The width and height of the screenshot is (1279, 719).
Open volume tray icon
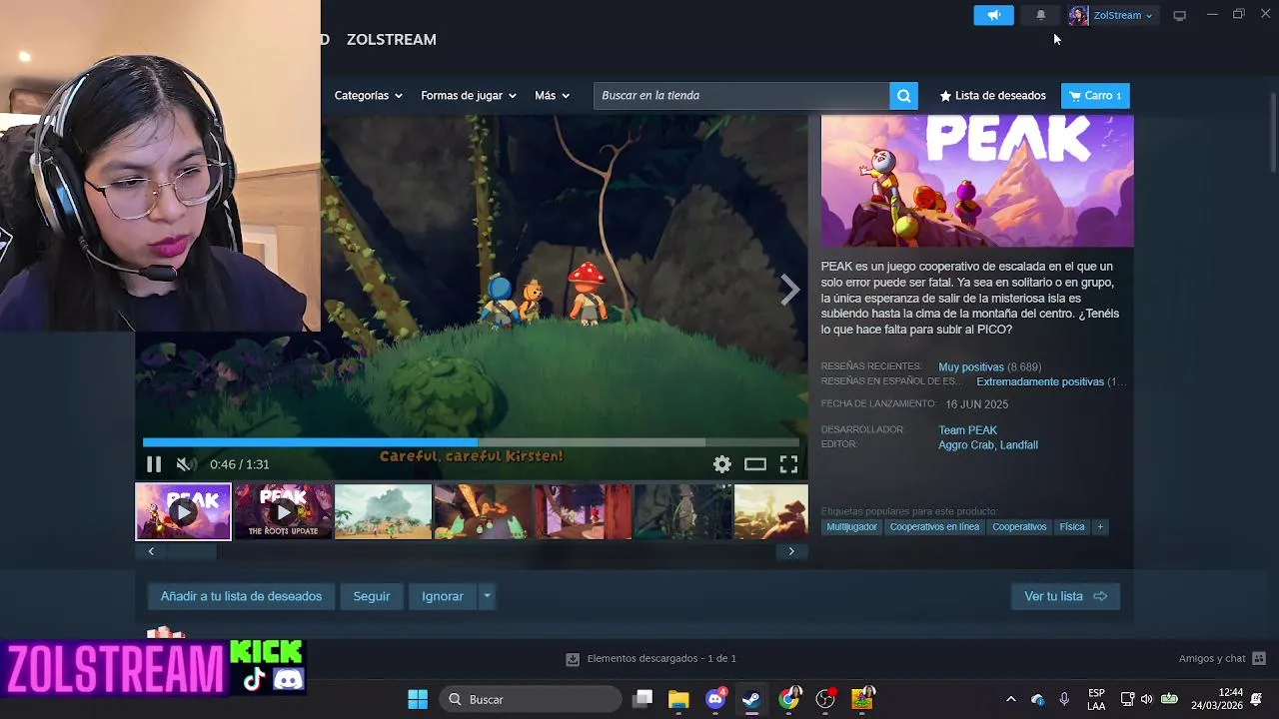pyautogui.click(x=1146, y=699)
